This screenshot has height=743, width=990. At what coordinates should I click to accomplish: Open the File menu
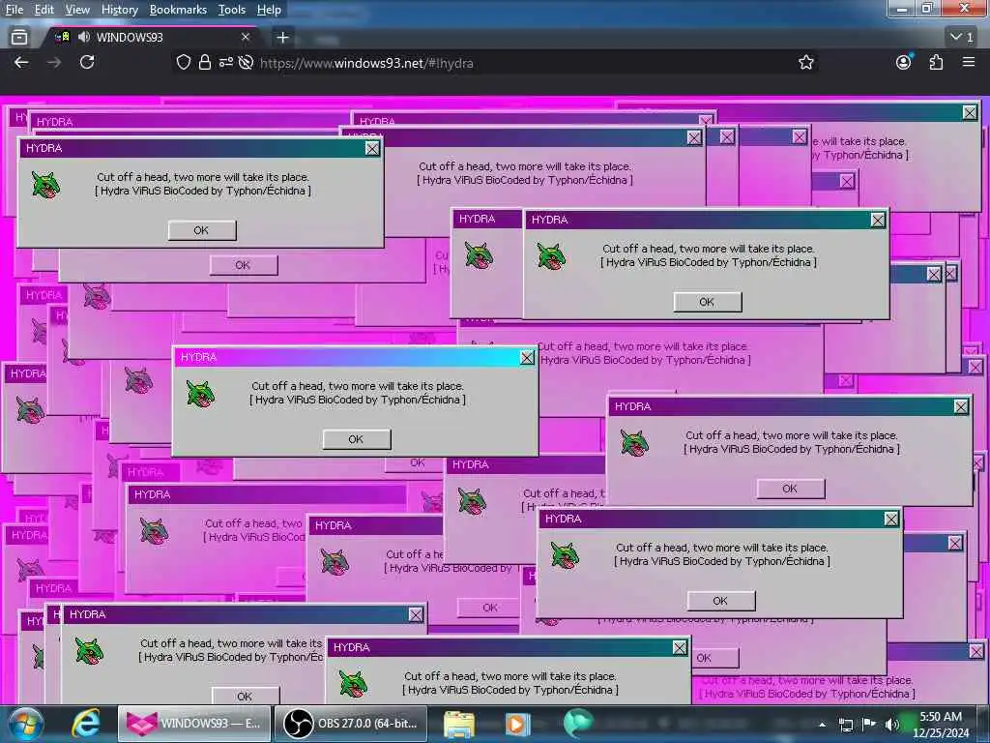(15, 10)
